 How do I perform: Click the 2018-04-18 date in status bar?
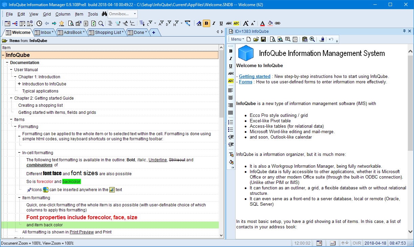(376, 243)
